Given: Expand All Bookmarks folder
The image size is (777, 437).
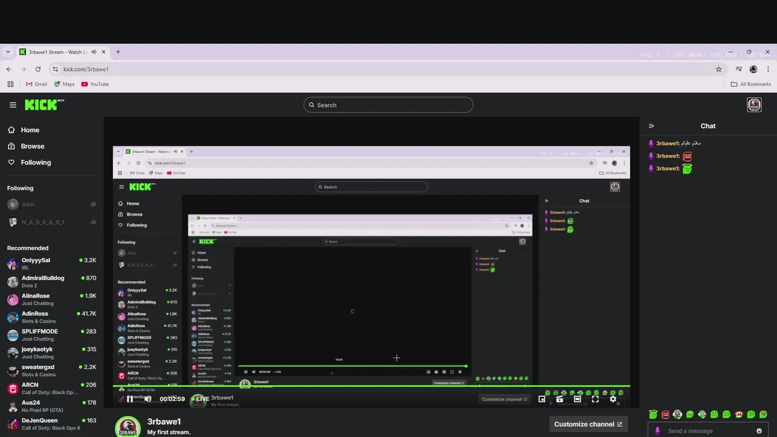Looking at the screenshot, I should [x=751, y=84].
